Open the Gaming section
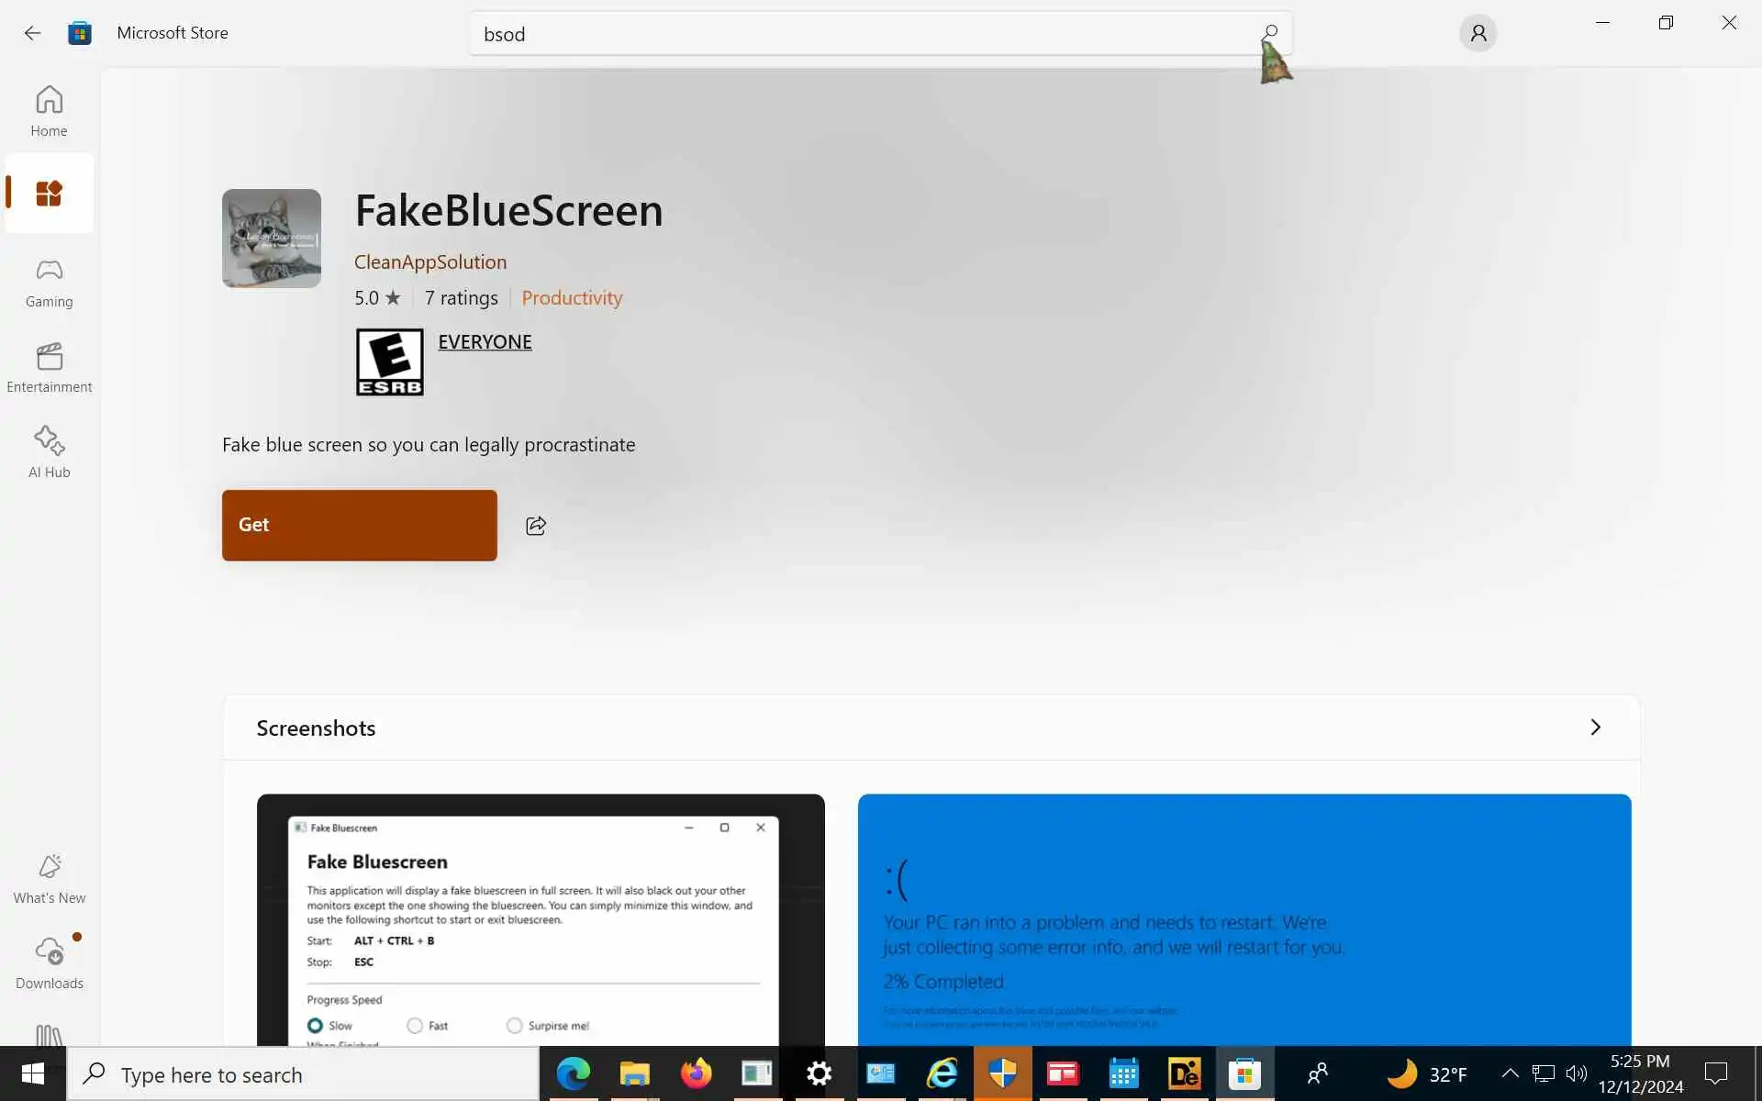 (49, 282)
